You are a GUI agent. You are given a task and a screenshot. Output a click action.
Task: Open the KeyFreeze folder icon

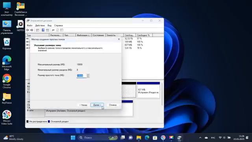pyautogui.click(x=7, y=98)
